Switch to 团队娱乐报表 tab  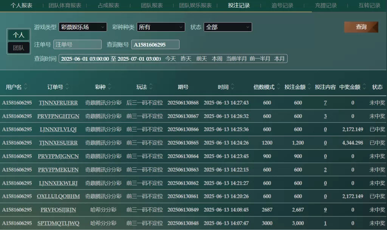(x=195, y=5)
